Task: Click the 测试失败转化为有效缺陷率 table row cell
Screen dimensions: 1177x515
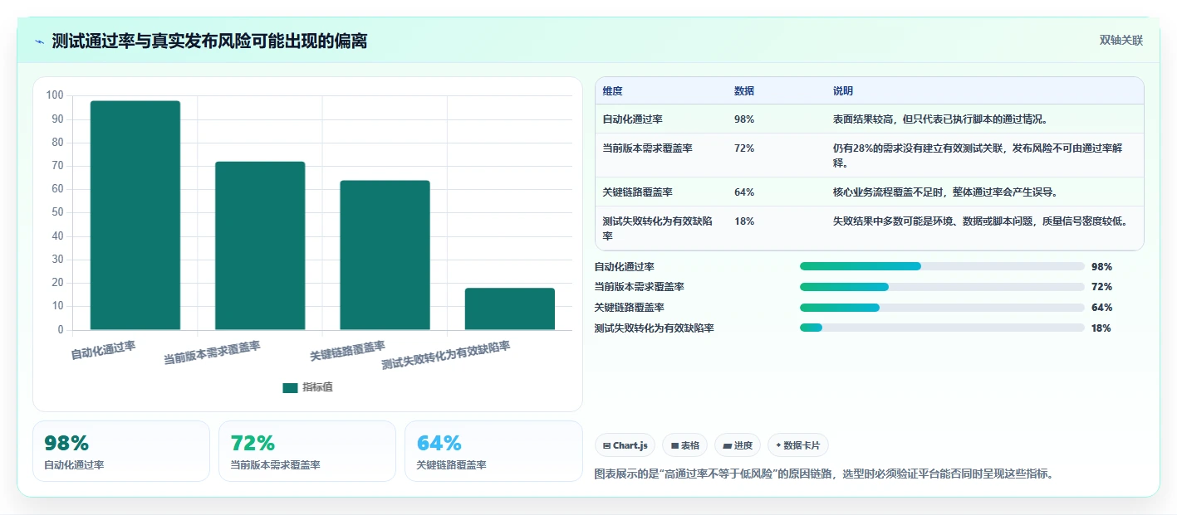Action: click(x=658, y=229)
